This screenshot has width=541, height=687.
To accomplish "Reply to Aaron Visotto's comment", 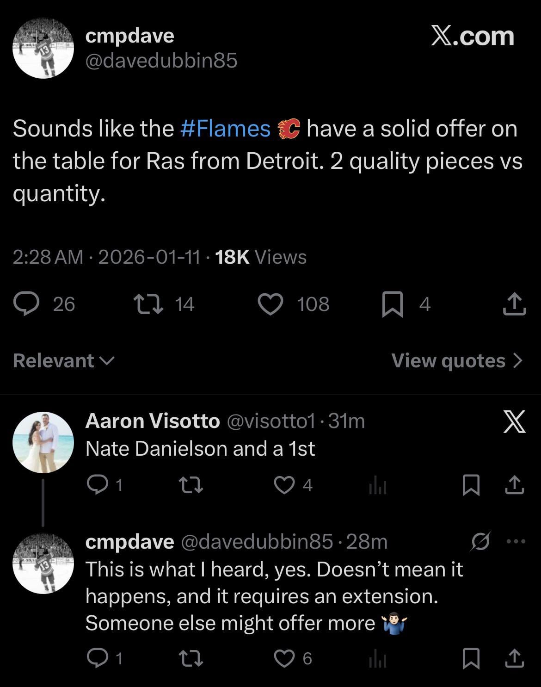I will pos(97,485).
